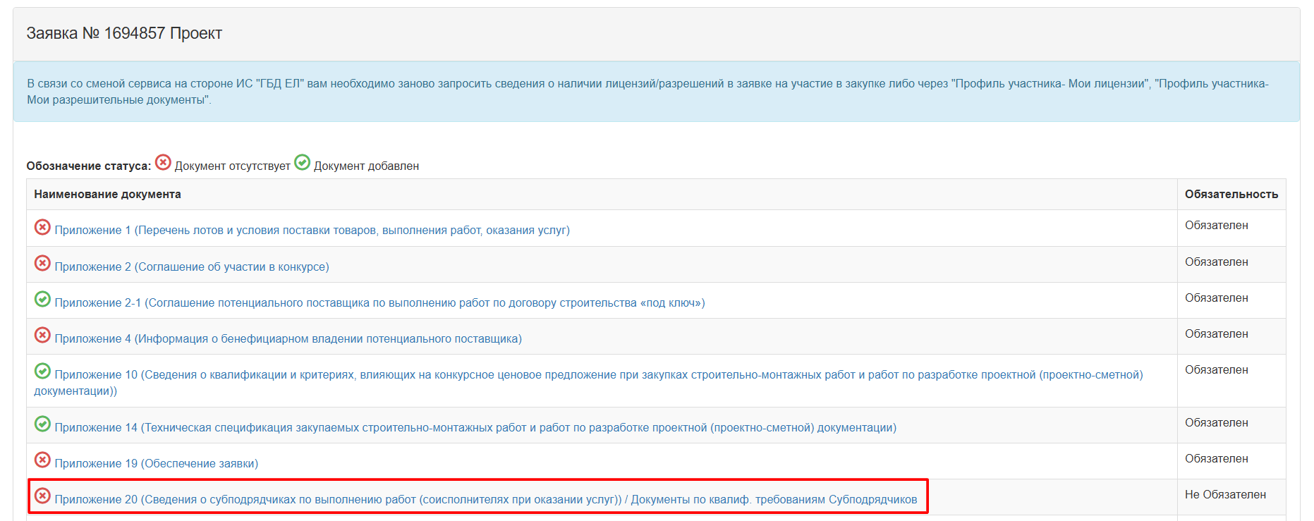Open Приложение 14 technical specification link

click(x=475, y=428)
